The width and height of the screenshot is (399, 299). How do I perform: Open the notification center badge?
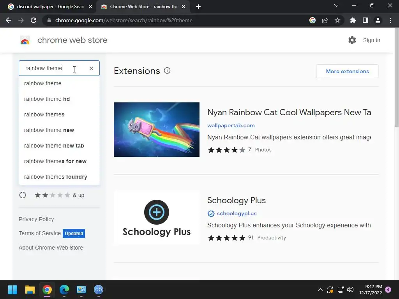coord(388,290)
